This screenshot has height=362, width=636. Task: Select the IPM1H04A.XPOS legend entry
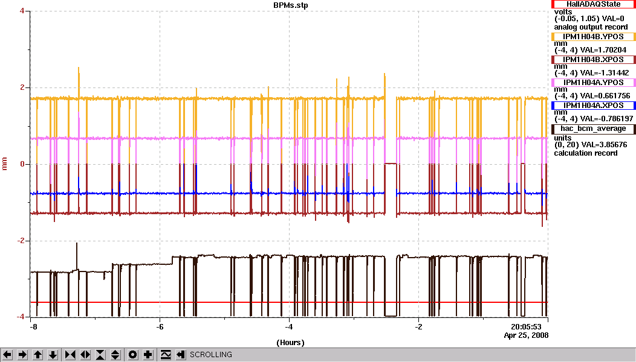point(594,105)
